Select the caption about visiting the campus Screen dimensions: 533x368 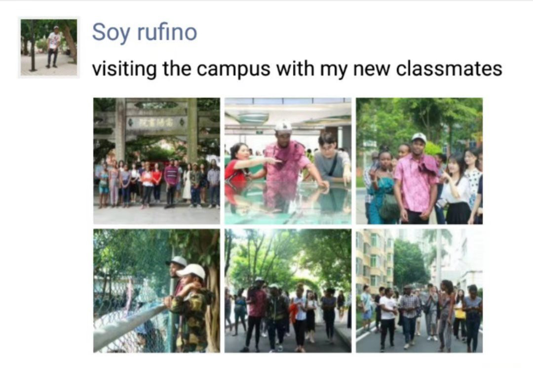[x=297, y=68]
